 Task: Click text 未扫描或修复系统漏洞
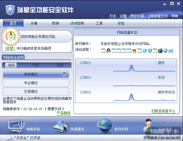click(x=34, y=48)
